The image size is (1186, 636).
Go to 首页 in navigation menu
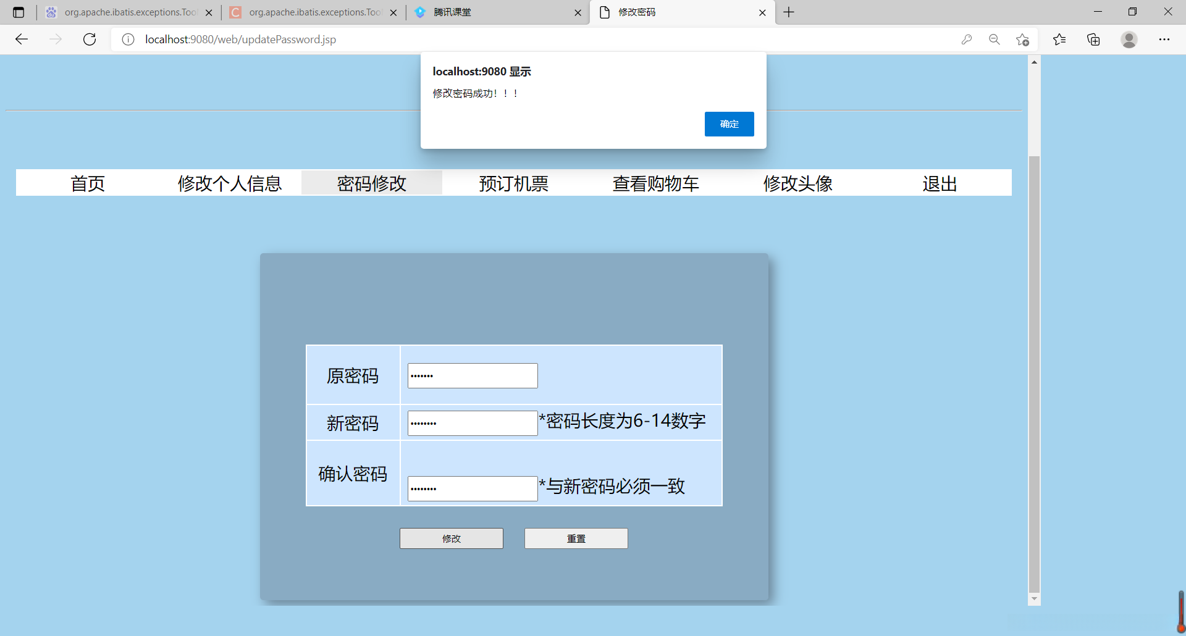tap(88, 183)
